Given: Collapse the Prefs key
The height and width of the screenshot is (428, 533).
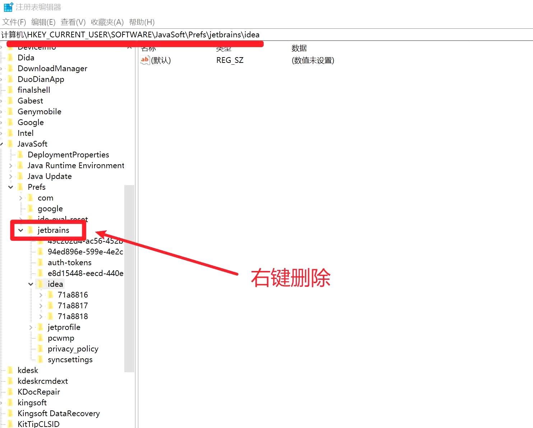Looking at the screenshot, I should 11,187.
